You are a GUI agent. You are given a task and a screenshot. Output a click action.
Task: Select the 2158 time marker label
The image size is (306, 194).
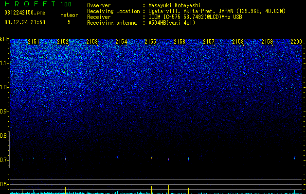(x=238, y=42)
